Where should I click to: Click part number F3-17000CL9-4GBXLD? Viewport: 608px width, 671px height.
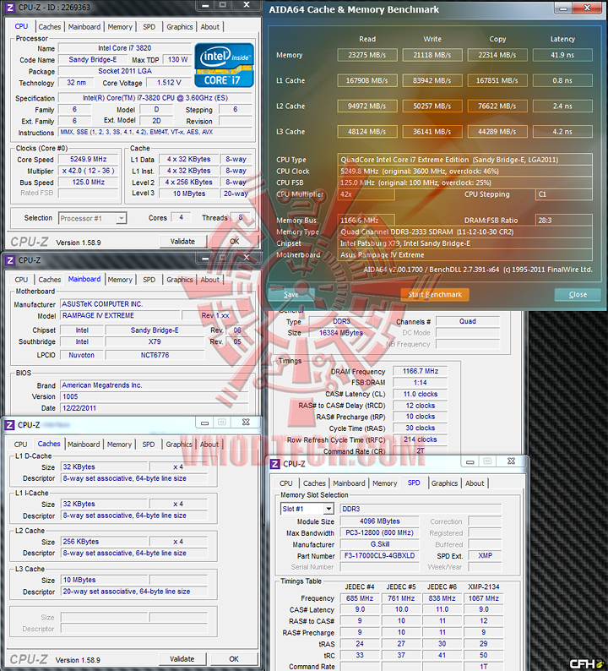pyautogui.click(x=380, y=555)
